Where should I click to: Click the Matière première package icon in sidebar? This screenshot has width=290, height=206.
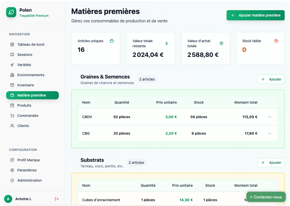(12, 95)
